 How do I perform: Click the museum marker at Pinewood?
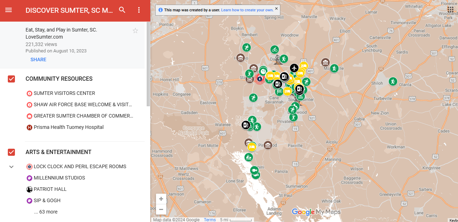click(268, 145)
